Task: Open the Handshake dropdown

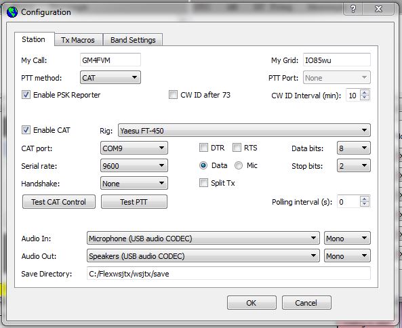Action: click(x=134, y=183)
